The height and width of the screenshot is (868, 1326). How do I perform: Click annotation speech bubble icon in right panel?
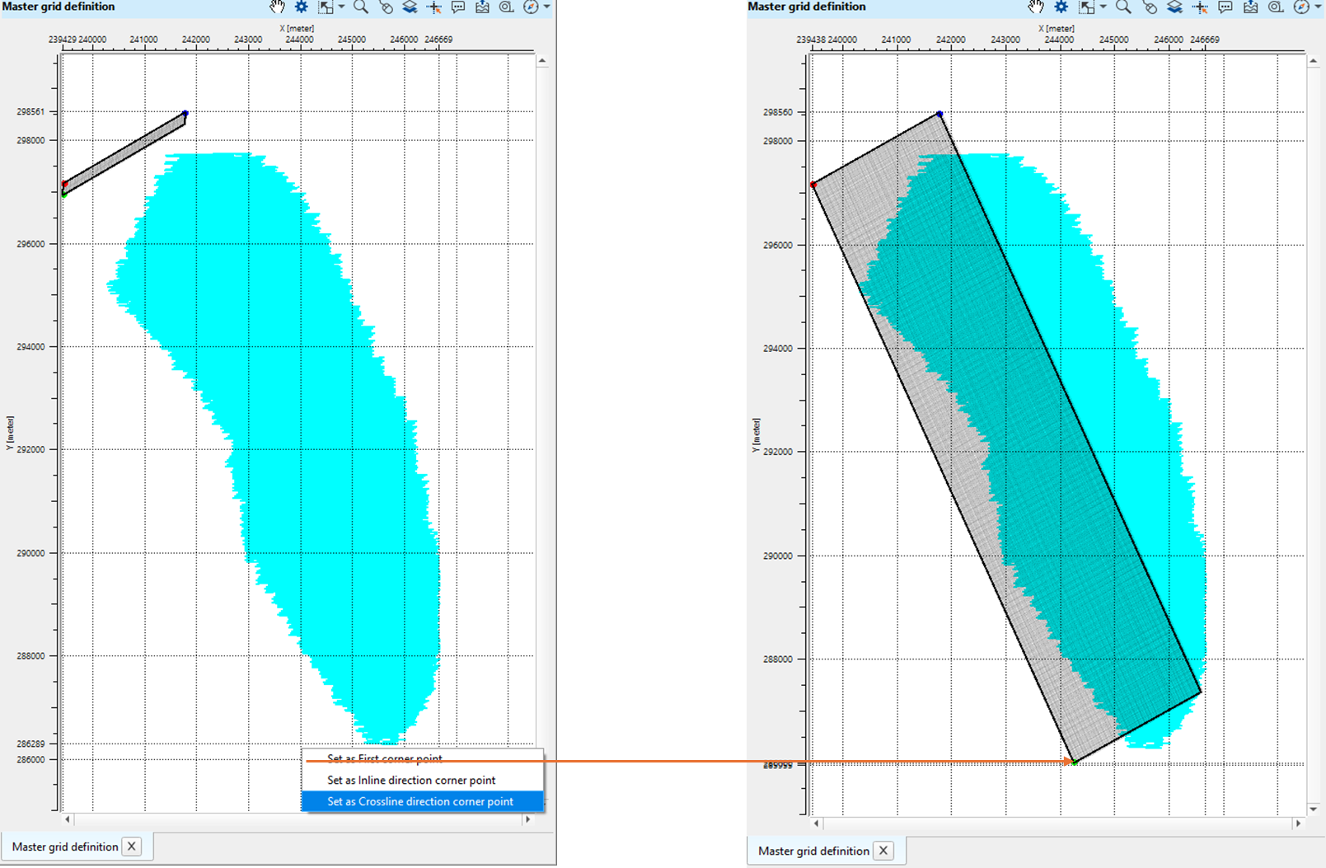coord(1225,7)
